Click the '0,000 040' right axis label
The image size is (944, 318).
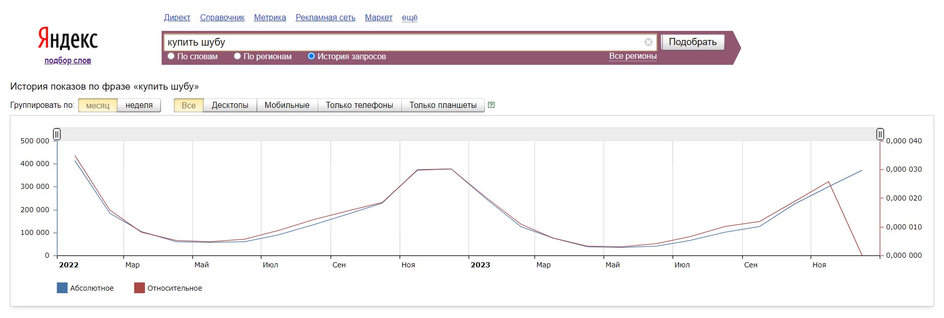coord(904,141)
